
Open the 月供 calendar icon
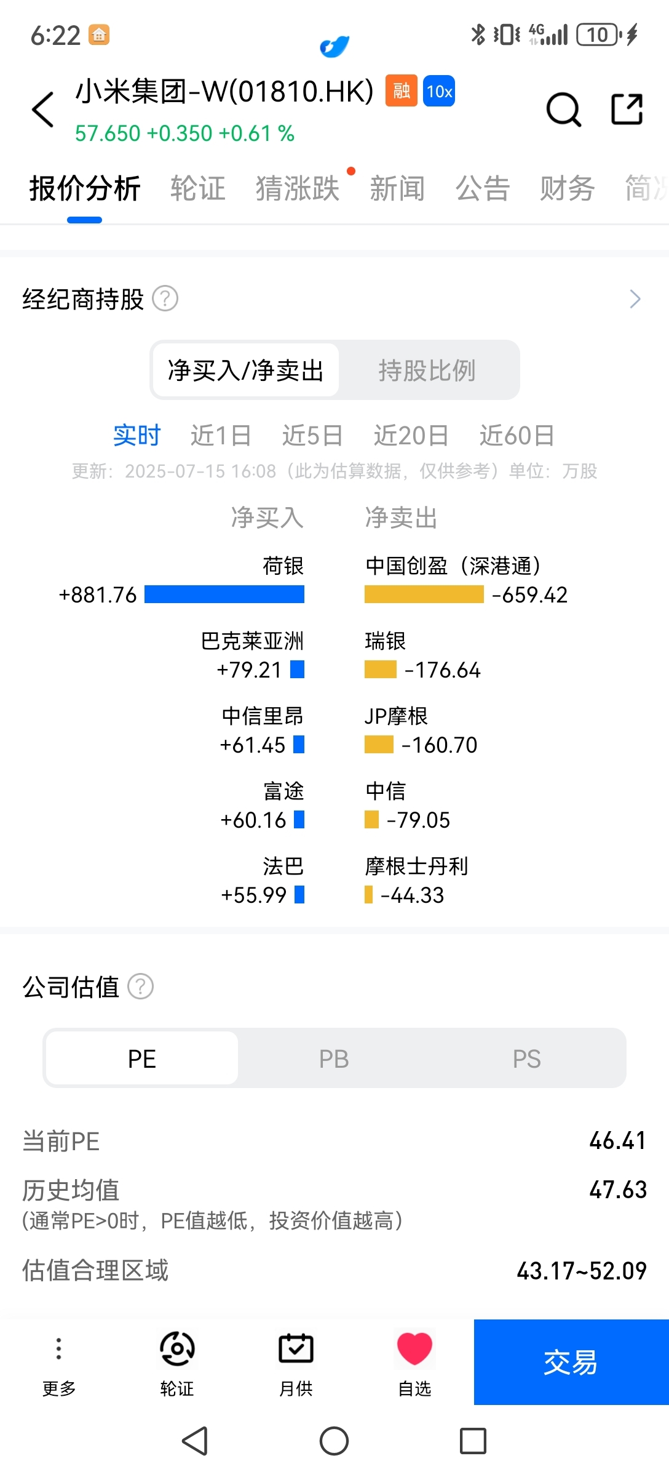tap(296, 1363)
